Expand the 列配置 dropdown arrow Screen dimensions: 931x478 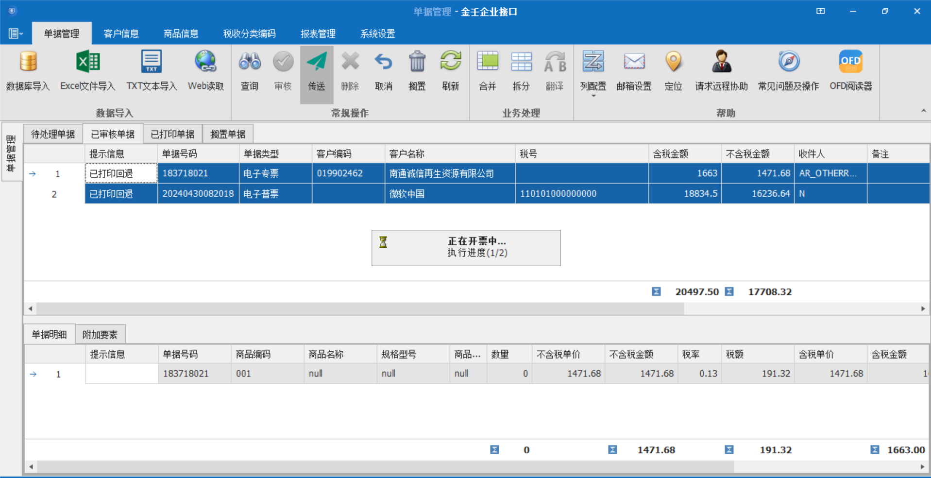click(593, 96)
